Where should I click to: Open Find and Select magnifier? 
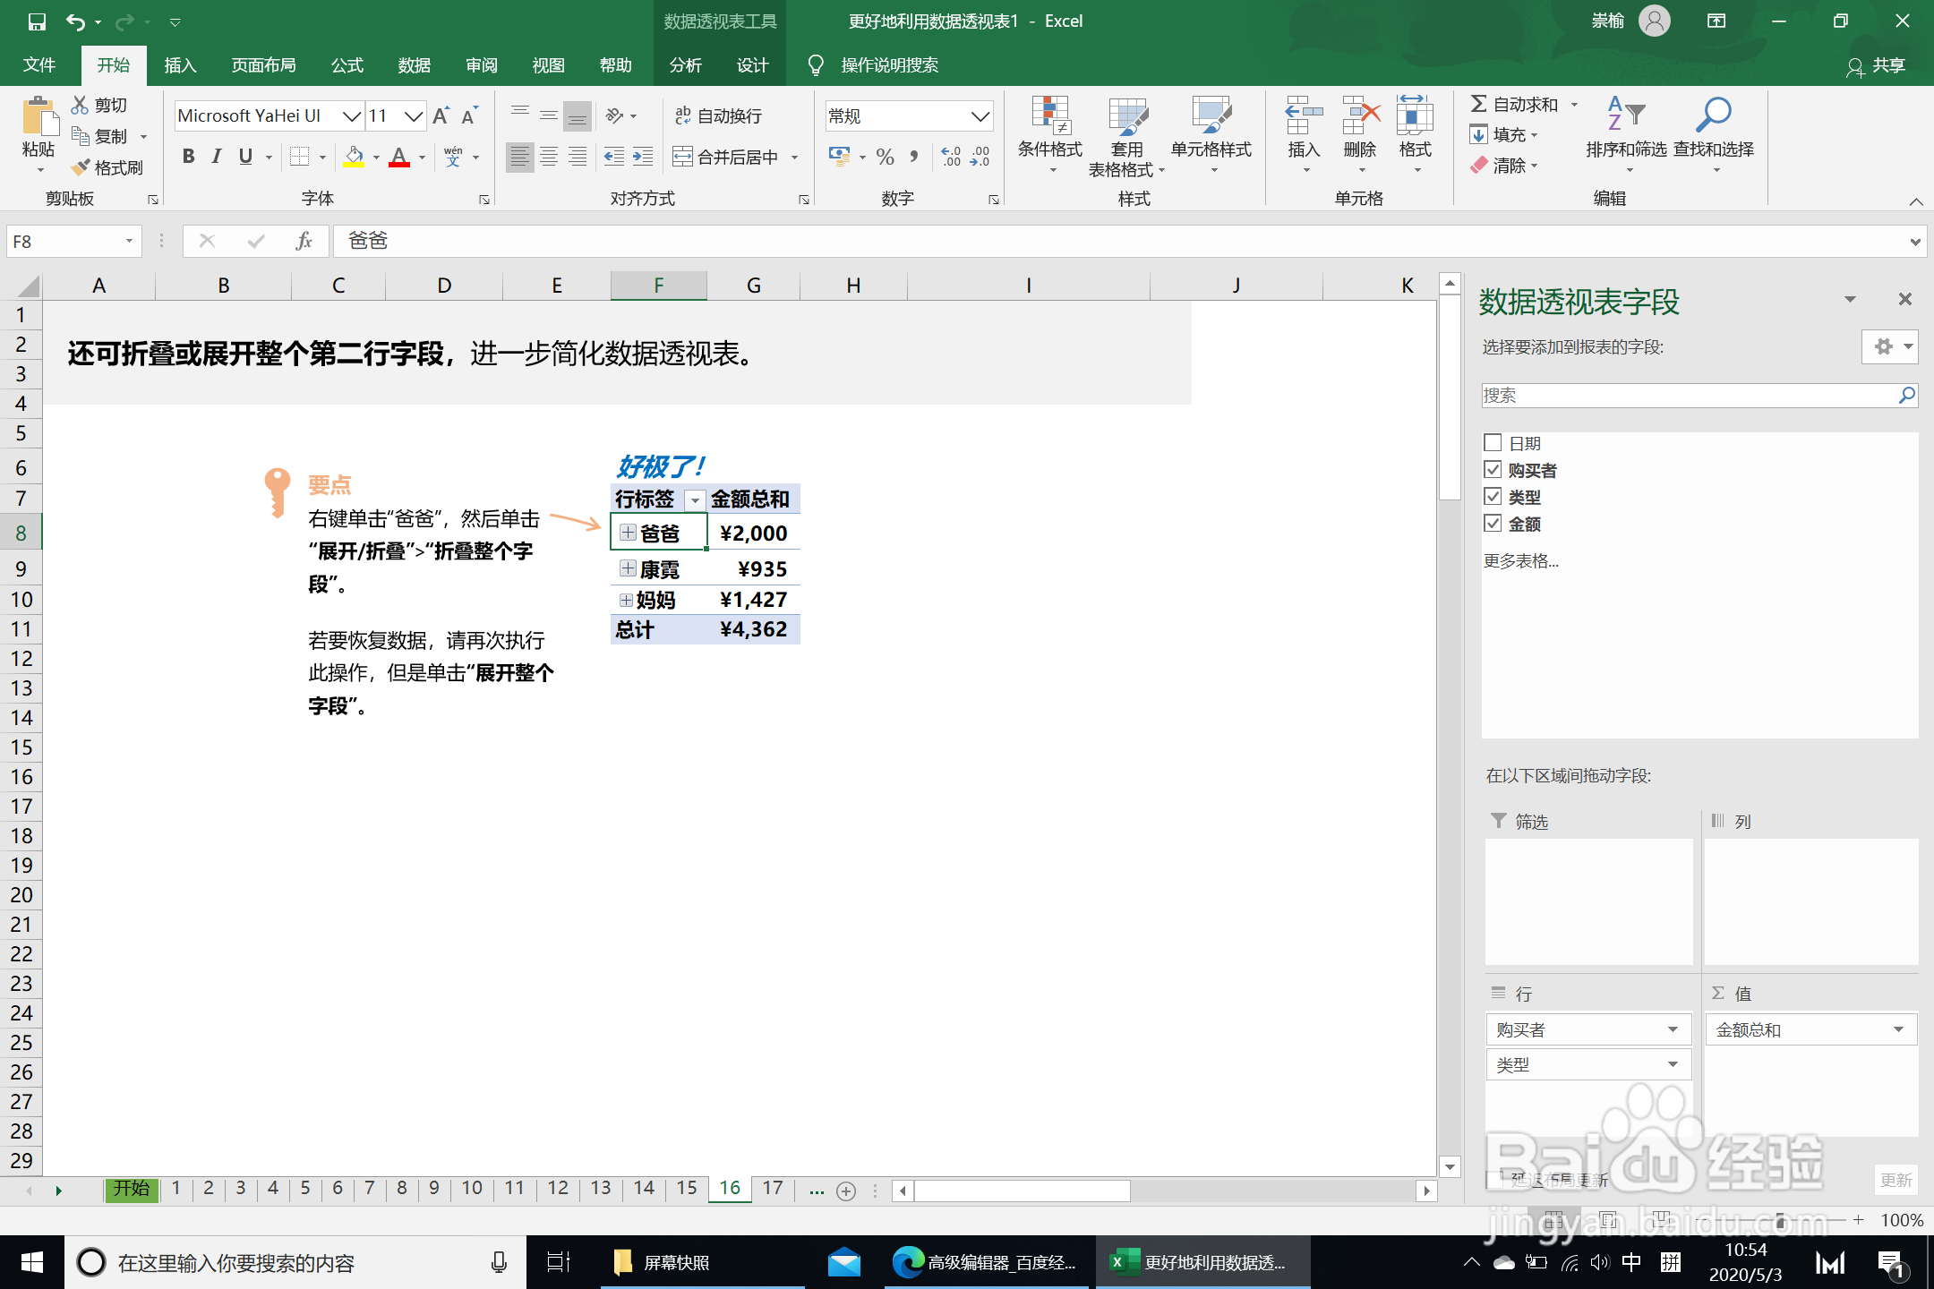(x=1714, y=134)
